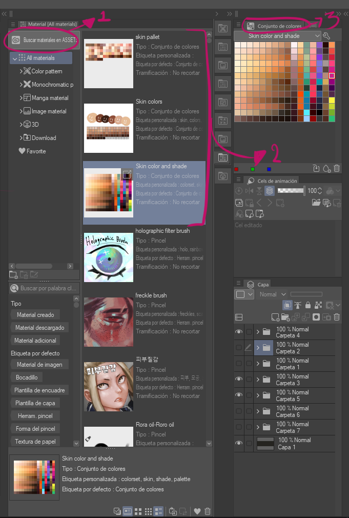Filter by Herram. pincel tag
349x518 pixels.
click(35, 416)
